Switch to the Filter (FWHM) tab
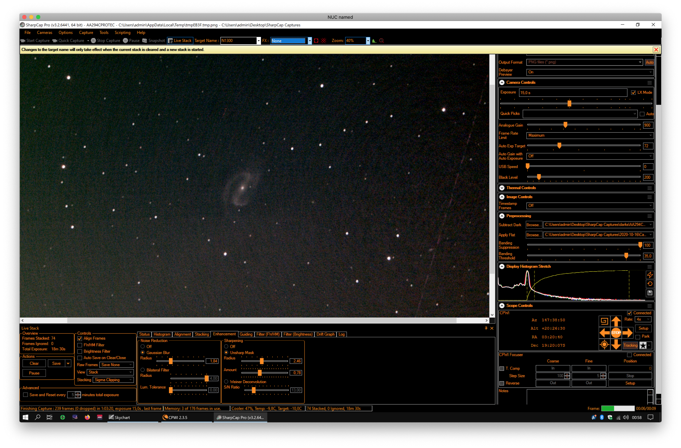The width and height of the screenshot is (681, 448). [268, 334]
